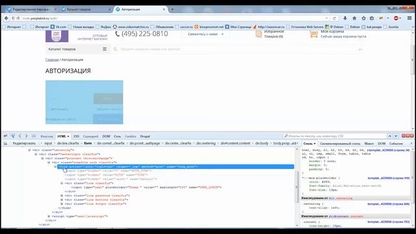Open the Firebug Консоль panel tab

(47, 136)
